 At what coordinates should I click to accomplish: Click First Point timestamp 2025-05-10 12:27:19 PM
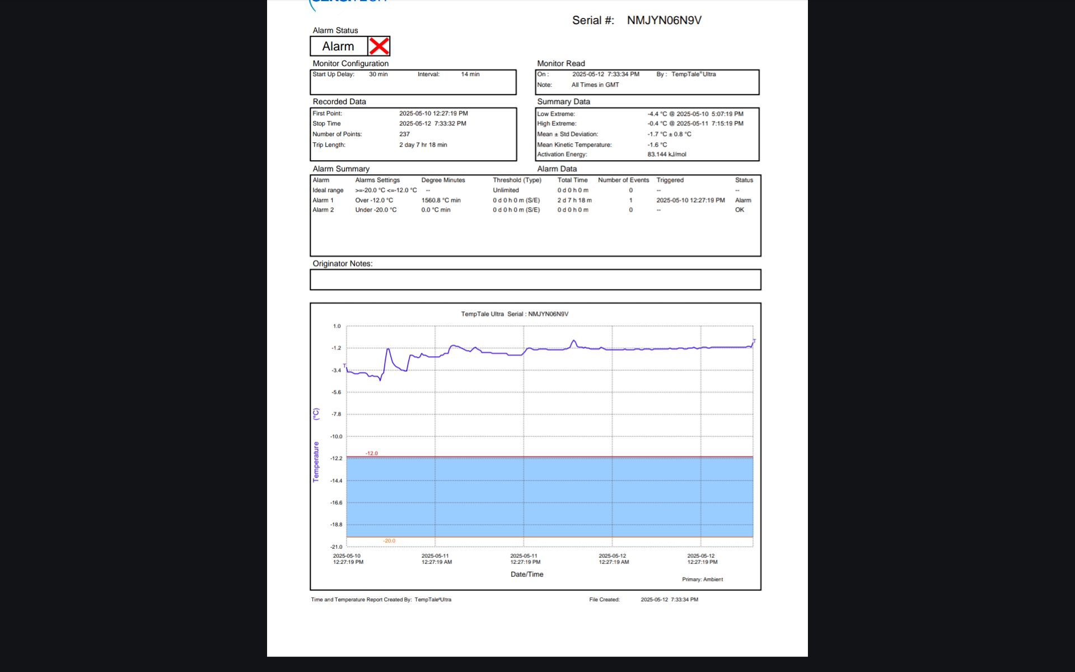tap(433, 113)
